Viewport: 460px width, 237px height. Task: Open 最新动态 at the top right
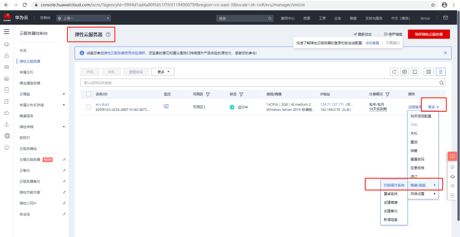363,34
